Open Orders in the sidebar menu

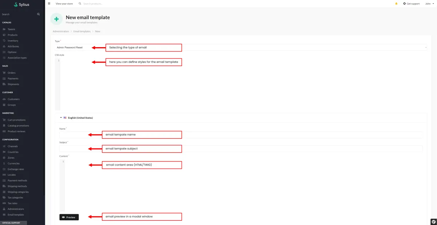point(11,73)
